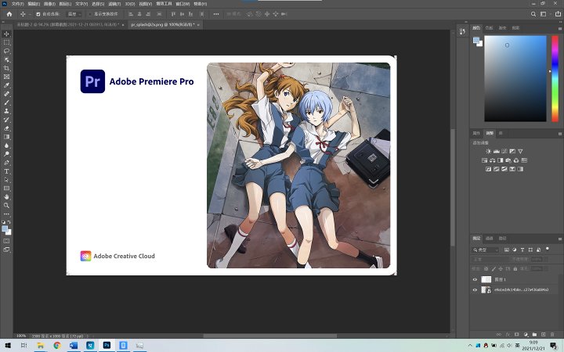Select the Brush tool

click(x=6, y=102)
